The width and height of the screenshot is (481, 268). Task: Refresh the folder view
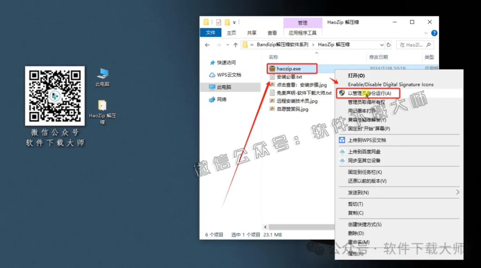click(388, 45)
